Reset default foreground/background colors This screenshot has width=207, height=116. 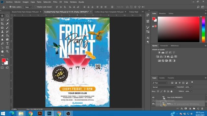click(2, 64)
